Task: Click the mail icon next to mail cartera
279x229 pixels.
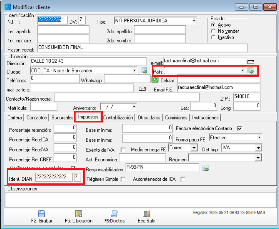Action: [x=142, y=89]
